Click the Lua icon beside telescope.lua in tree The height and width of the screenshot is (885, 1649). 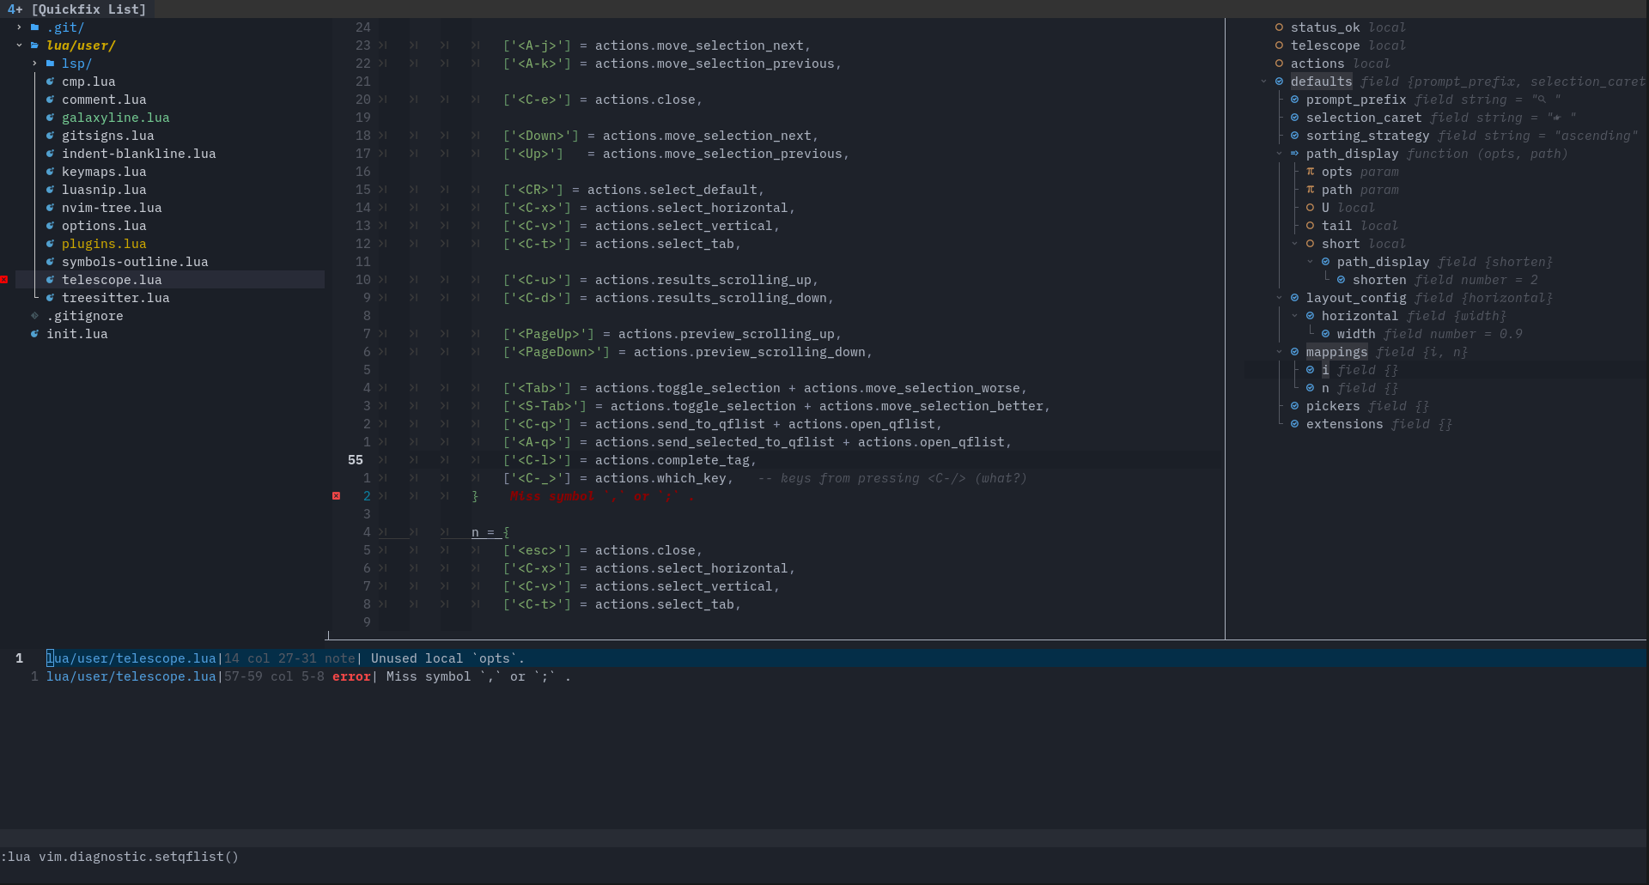point(50,280)
